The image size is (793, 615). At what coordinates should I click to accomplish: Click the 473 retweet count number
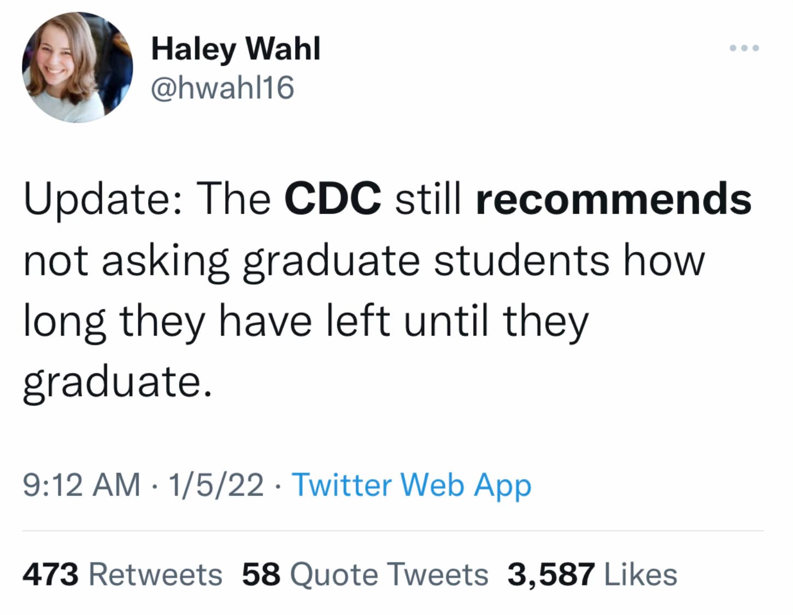(x=51, y=575)
